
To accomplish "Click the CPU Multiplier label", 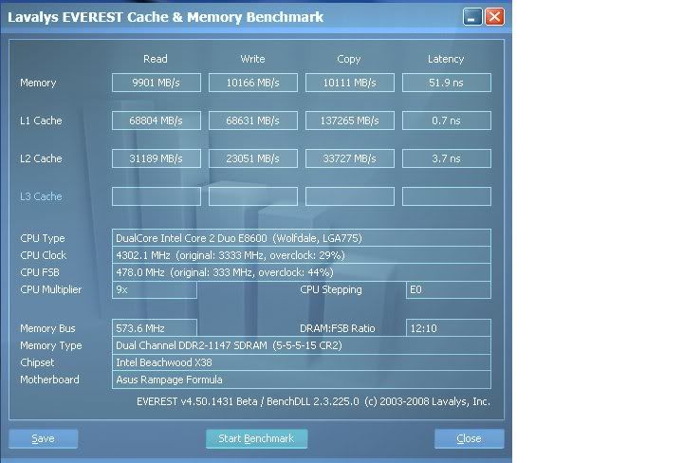I will pyautogui.click(x=51, y=289).
